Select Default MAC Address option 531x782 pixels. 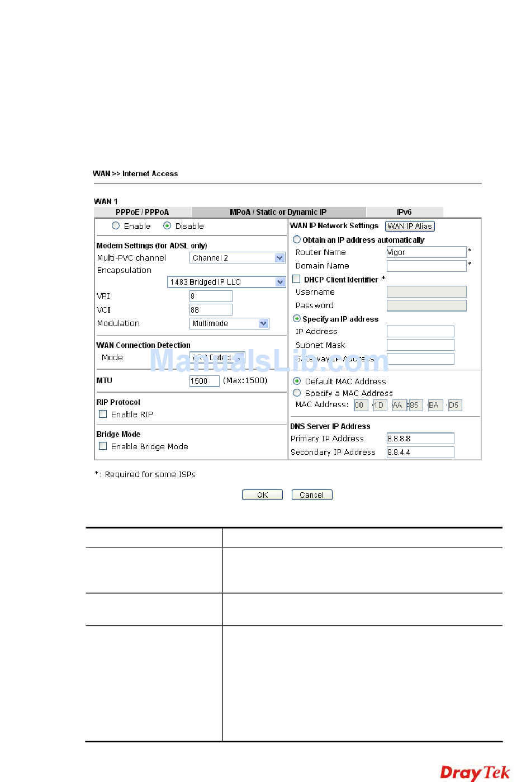pos(297,381)
